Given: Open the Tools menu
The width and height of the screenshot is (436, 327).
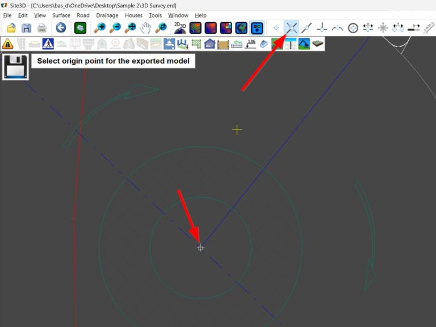Looking at the screenshot, I should [x=155, y=15].
